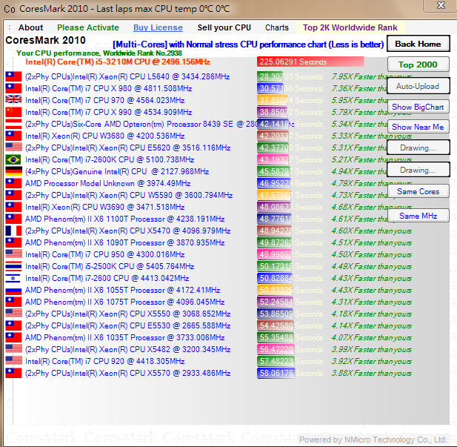Click Worldwide Rank No.2938 text
The height and width of the screenshot is (447, 457).
click(x=143, y=53)
